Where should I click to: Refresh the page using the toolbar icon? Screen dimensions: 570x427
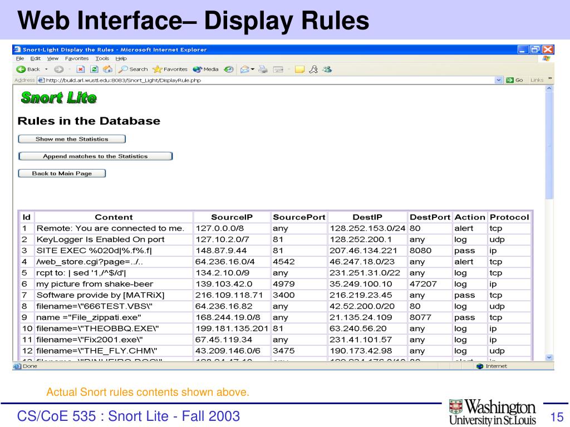[x=94, y=69]
